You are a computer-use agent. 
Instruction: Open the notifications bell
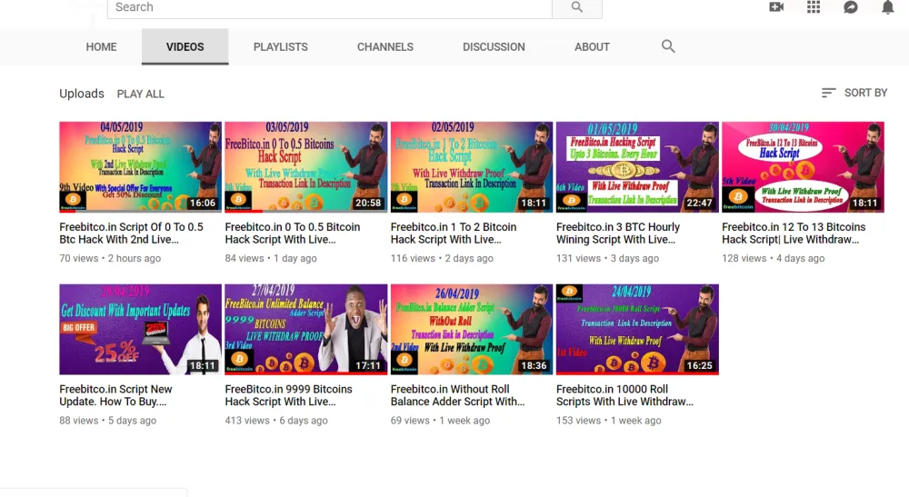887,7
